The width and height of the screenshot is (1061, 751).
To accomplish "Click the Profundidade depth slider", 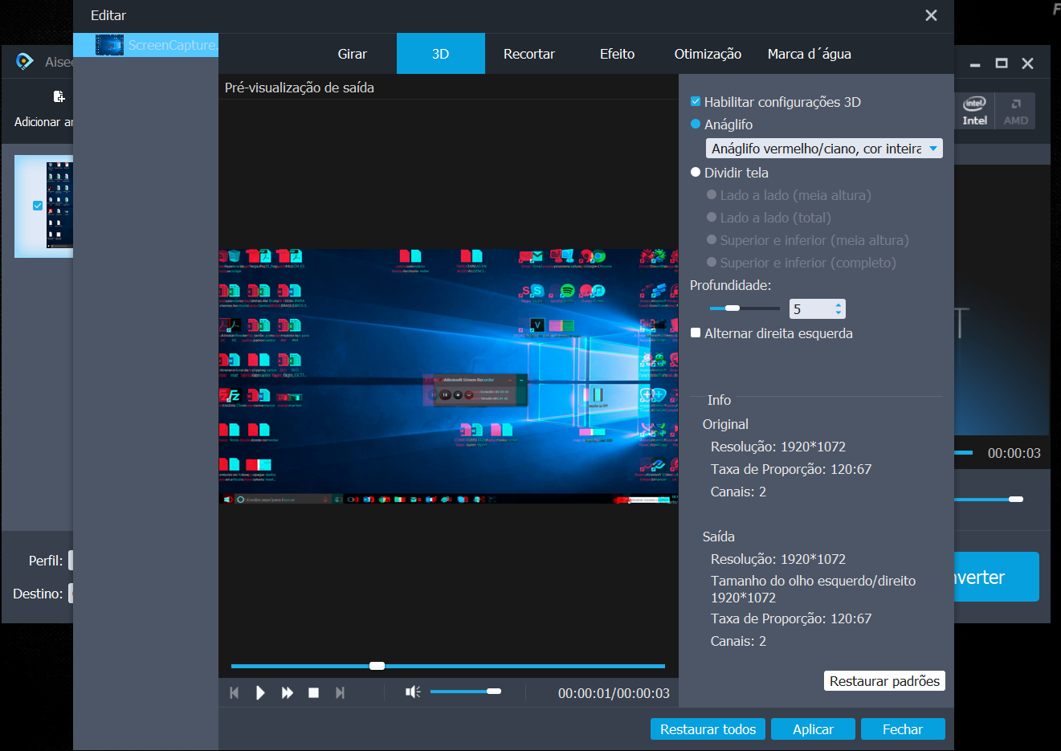I will (744, 308).
